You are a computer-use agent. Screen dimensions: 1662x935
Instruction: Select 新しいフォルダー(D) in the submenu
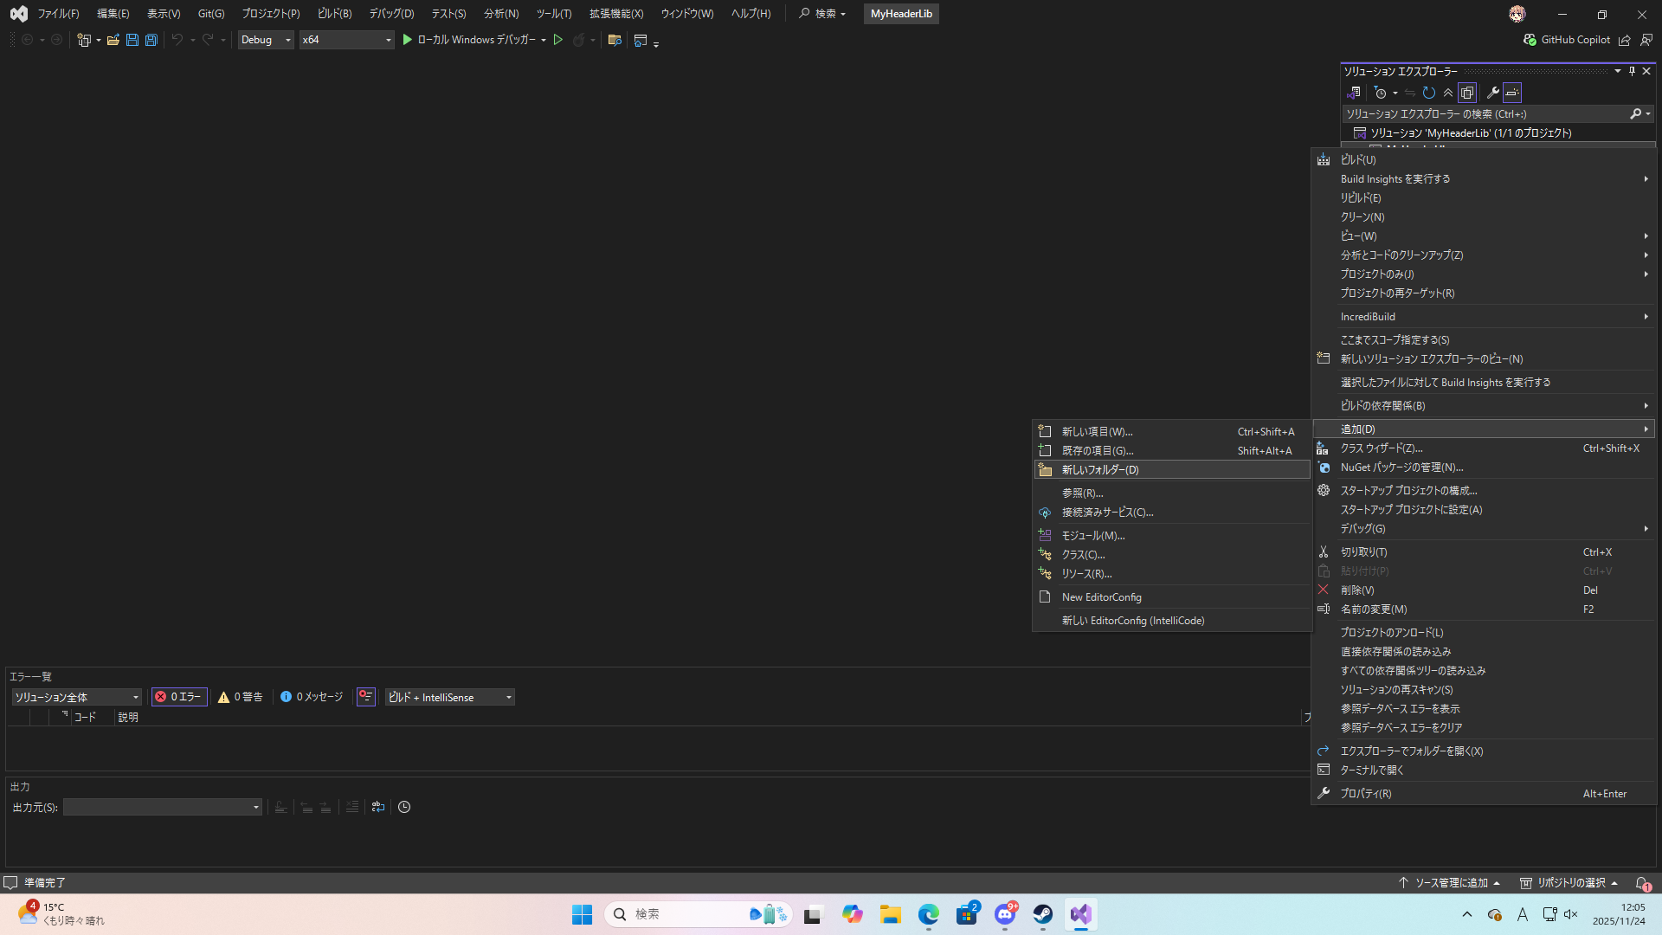pos(1100,470)
